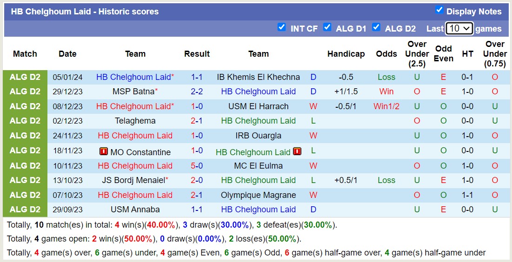Click the 40.00% win percentage
The image size is (512, 262).
(160, 225)
